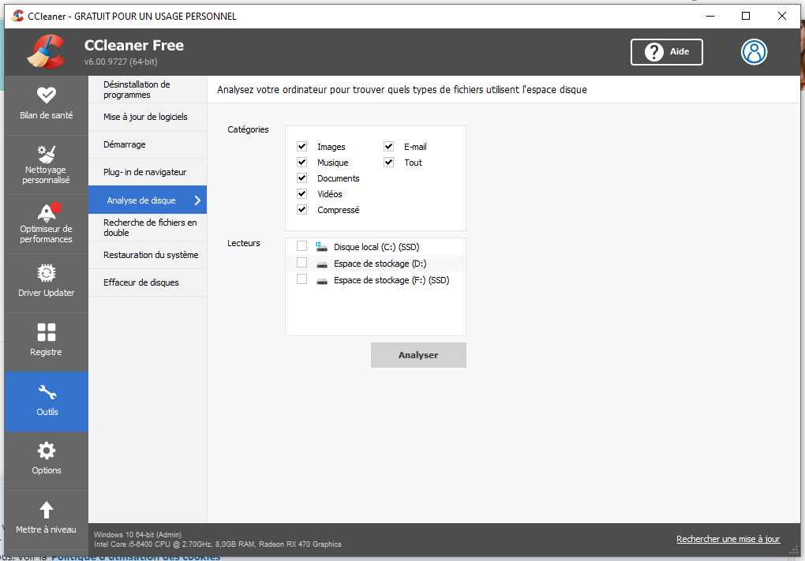Open the Registre grid icon

[x=47, y=332]
